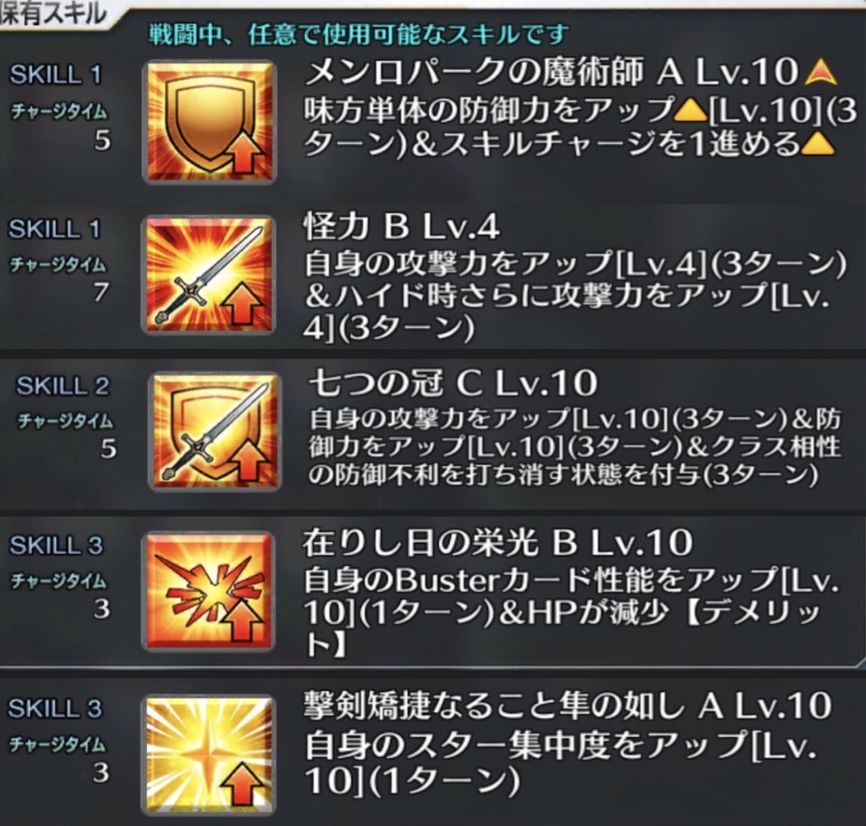Tap the SKILL 2 slot label
866x826 pixels.
point(62,386)
